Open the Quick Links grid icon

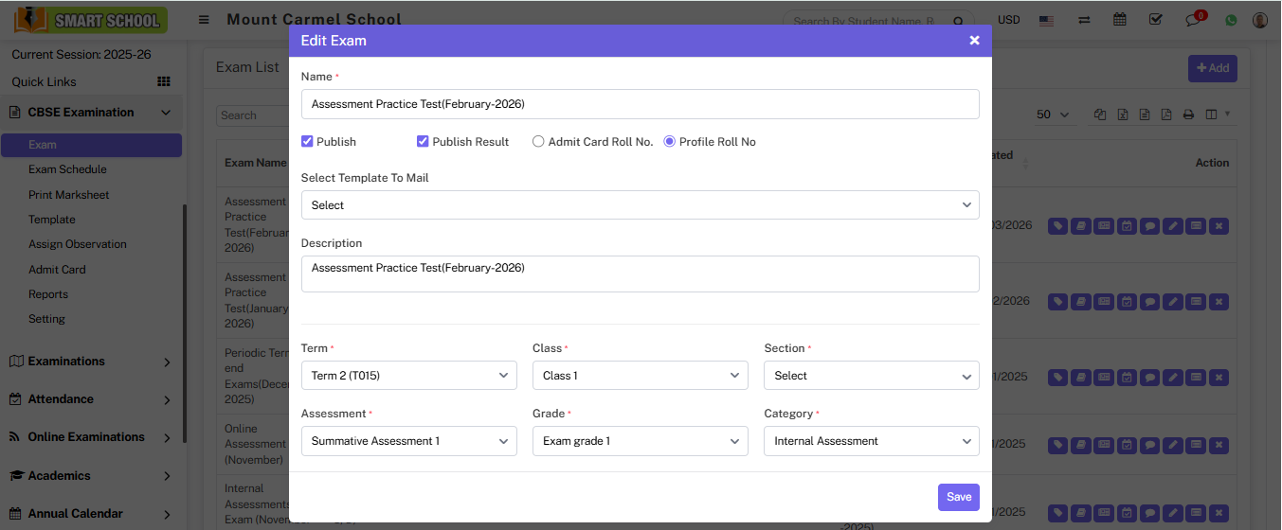164,81
